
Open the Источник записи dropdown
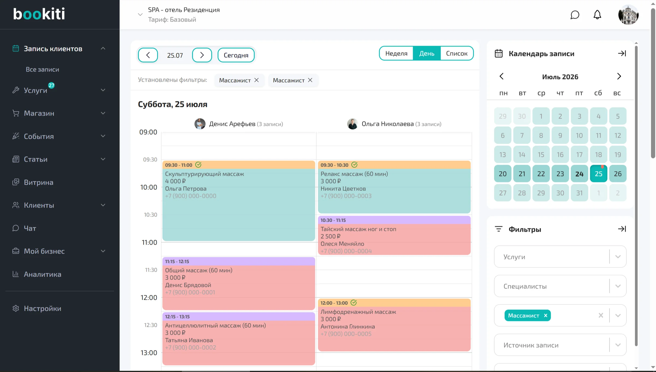(x=560, y=345)
